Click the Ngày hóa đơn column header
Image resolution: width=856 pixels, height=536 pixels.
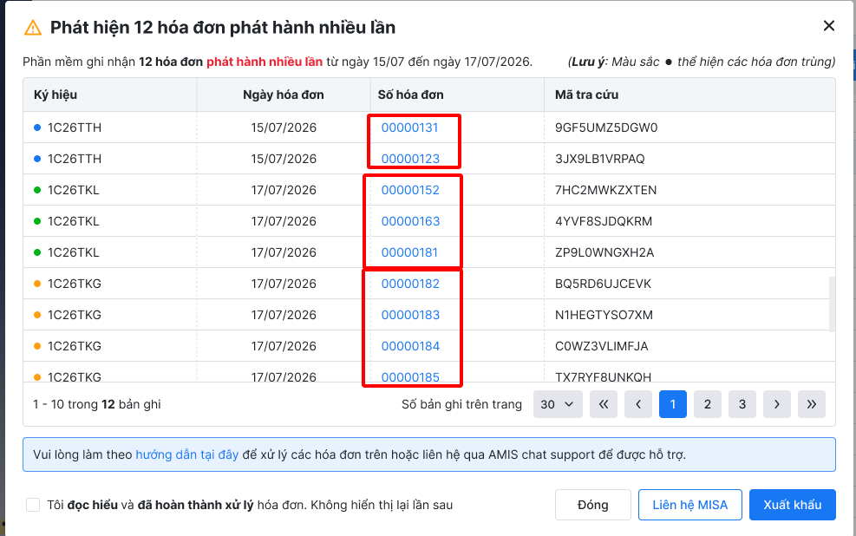(x=284, y=95)
